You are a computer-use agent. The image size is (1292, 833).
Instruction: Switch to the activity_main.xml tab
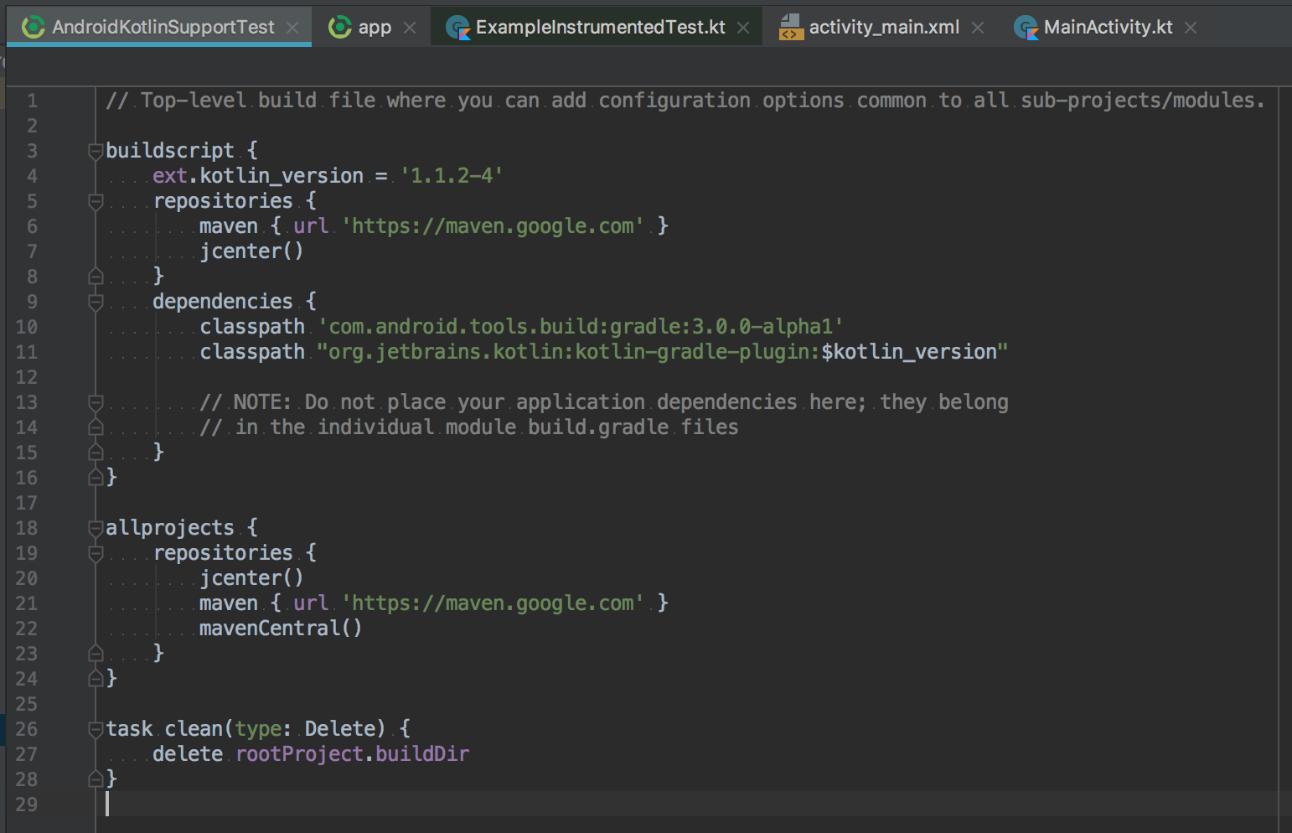[881, 27]
